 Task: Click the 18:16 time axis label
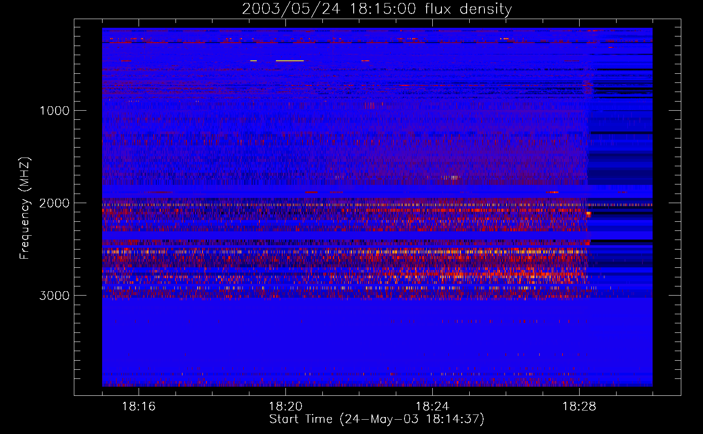(x=139, y=407)
